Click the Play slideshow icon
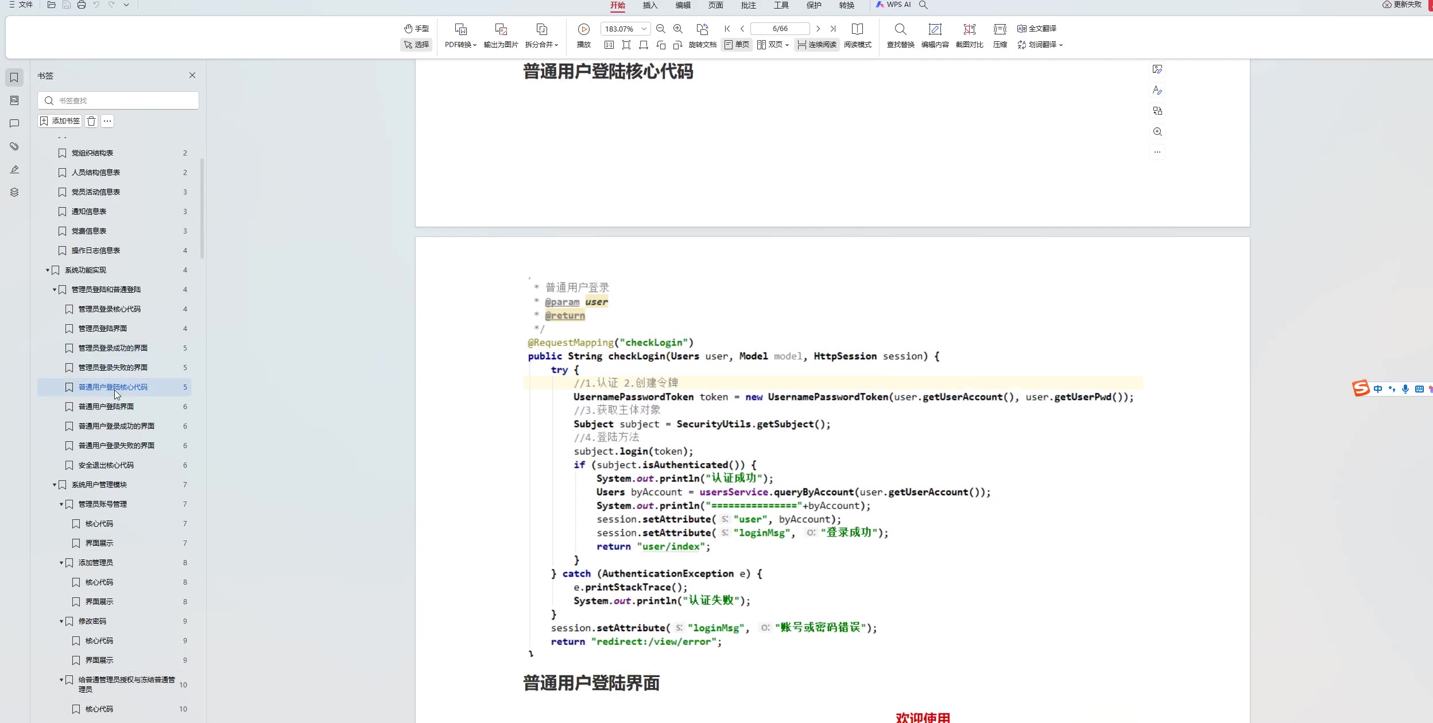This screenshot has height=723, width=1433. click(583, 29)
